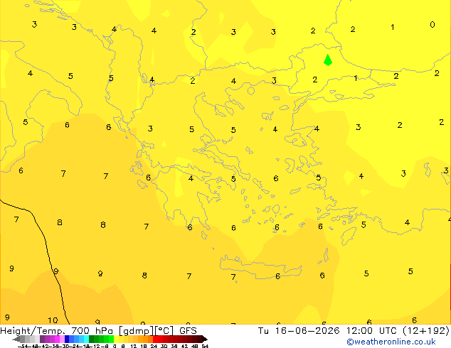
Task: Select the bright yellow swatch in the legend
Action: pos(116,339)
